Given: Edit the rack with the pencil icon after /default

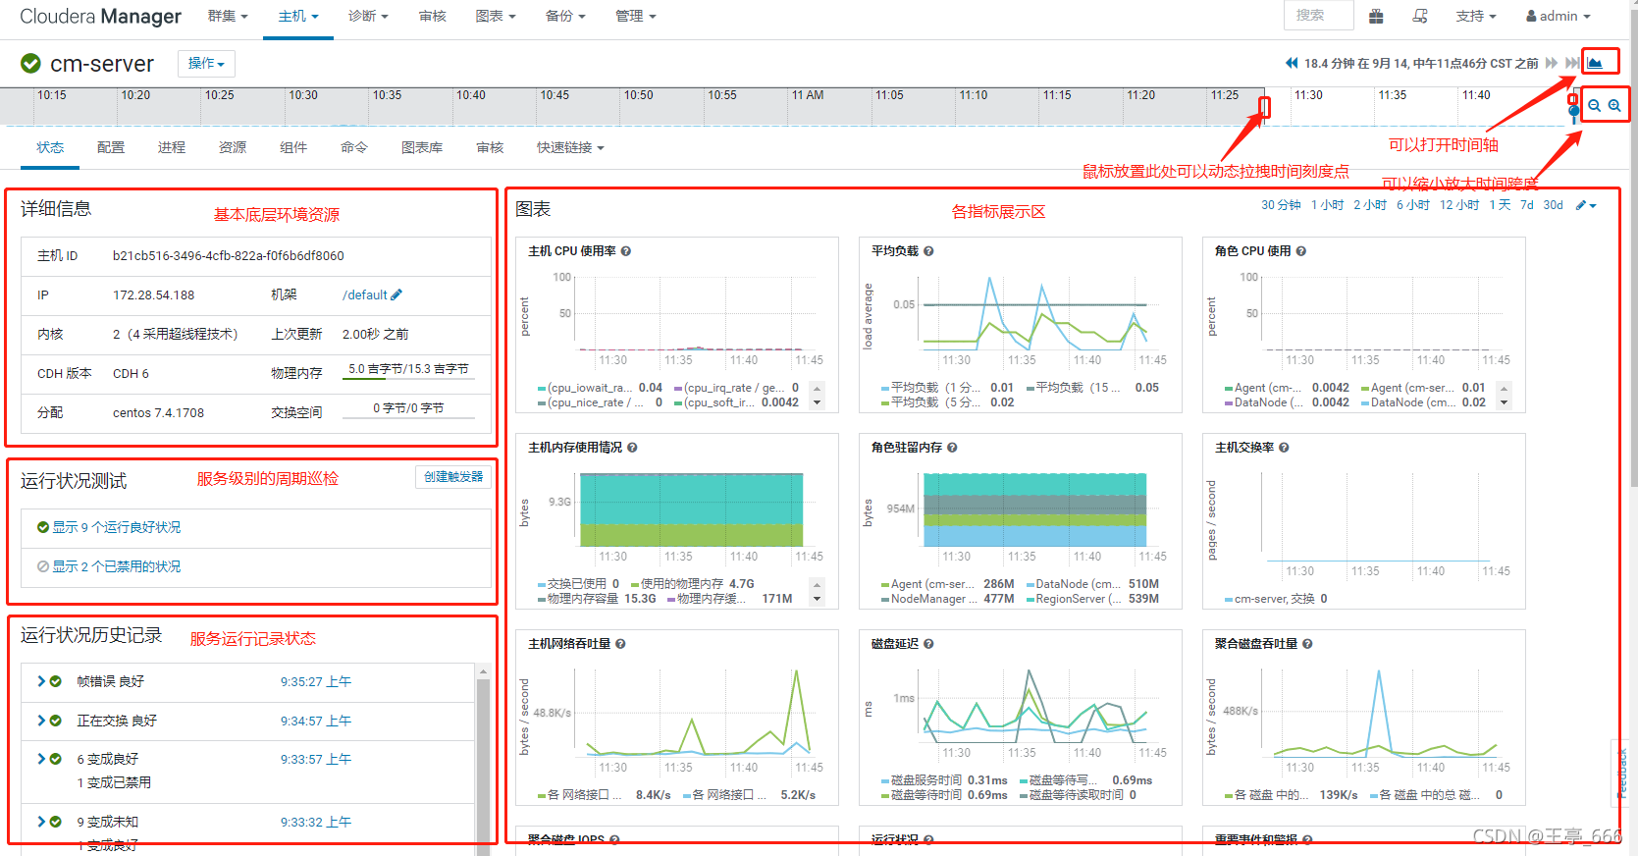Looking at the screenshot, I should tap(396, 294).
